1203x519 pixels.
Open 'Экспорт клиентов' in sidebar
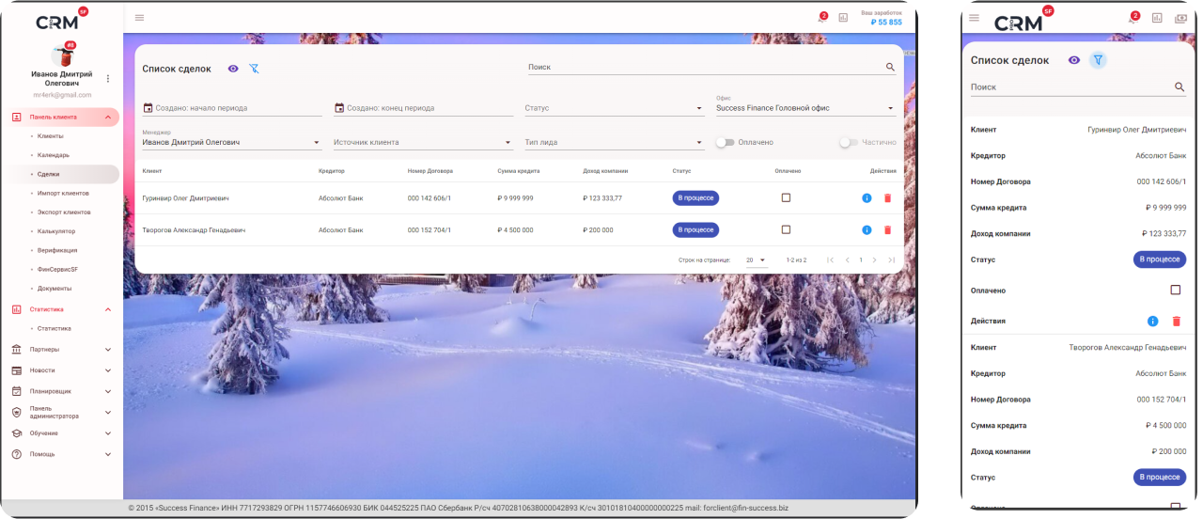pyautogui.click(x=62, y=212)
